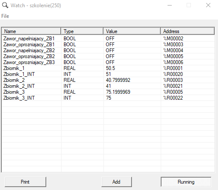Viewport: 218px width, 190px height.
Task: Select the Zawor_oprozniajacy_ZB3 variable
Action: coord(29,62)
